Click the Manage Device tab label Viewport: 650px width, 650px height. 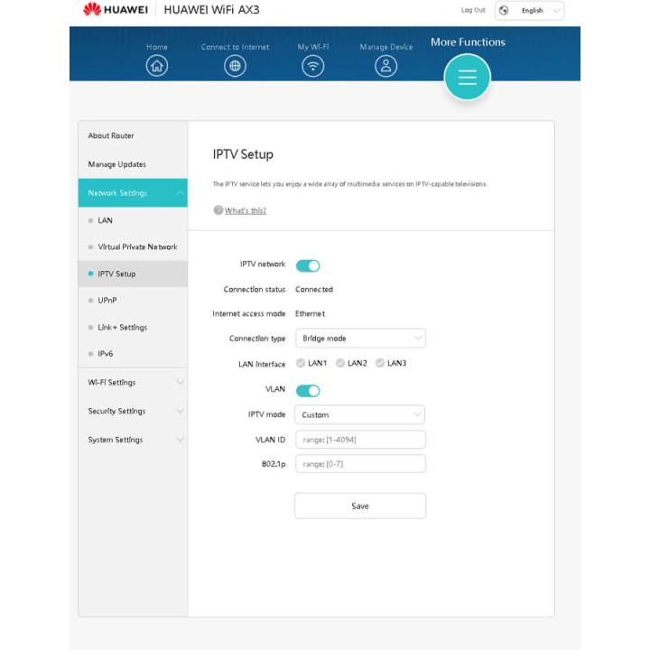click(386, 47)
